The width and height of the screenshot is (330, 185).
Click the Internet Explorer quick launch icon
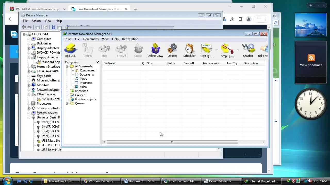tap(31, 181)
